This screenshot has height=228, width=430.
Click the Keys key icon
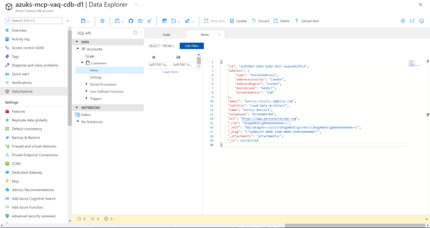[x=8, y=181]
